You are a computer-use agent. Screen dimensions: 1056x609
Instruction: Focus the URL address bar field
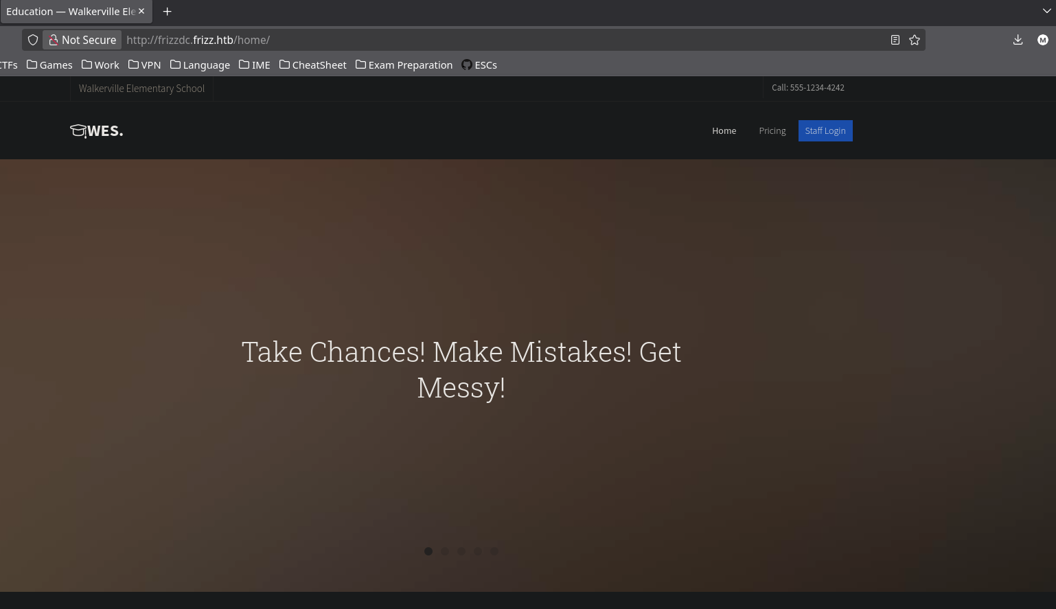click(x=481, y=40)
